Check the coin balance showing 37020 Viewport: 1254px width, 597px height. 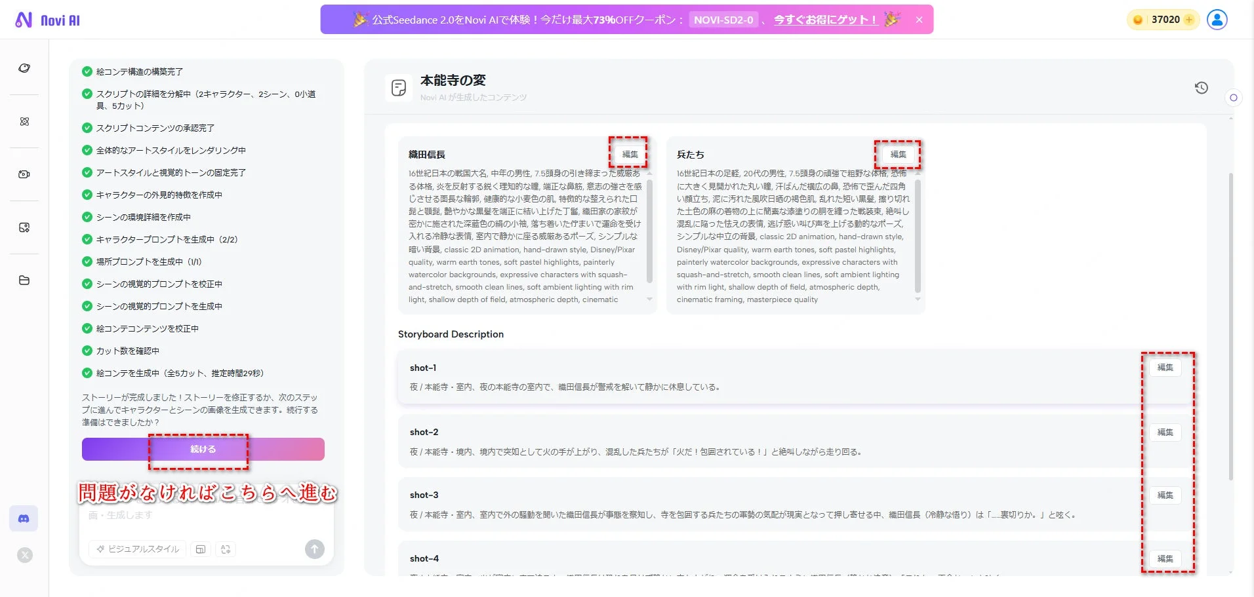tap(1162, 19)
